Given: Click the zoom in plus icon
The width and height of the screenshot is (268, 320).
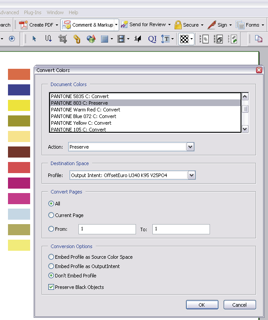Looking at the screenshot, I should (12, 39).
